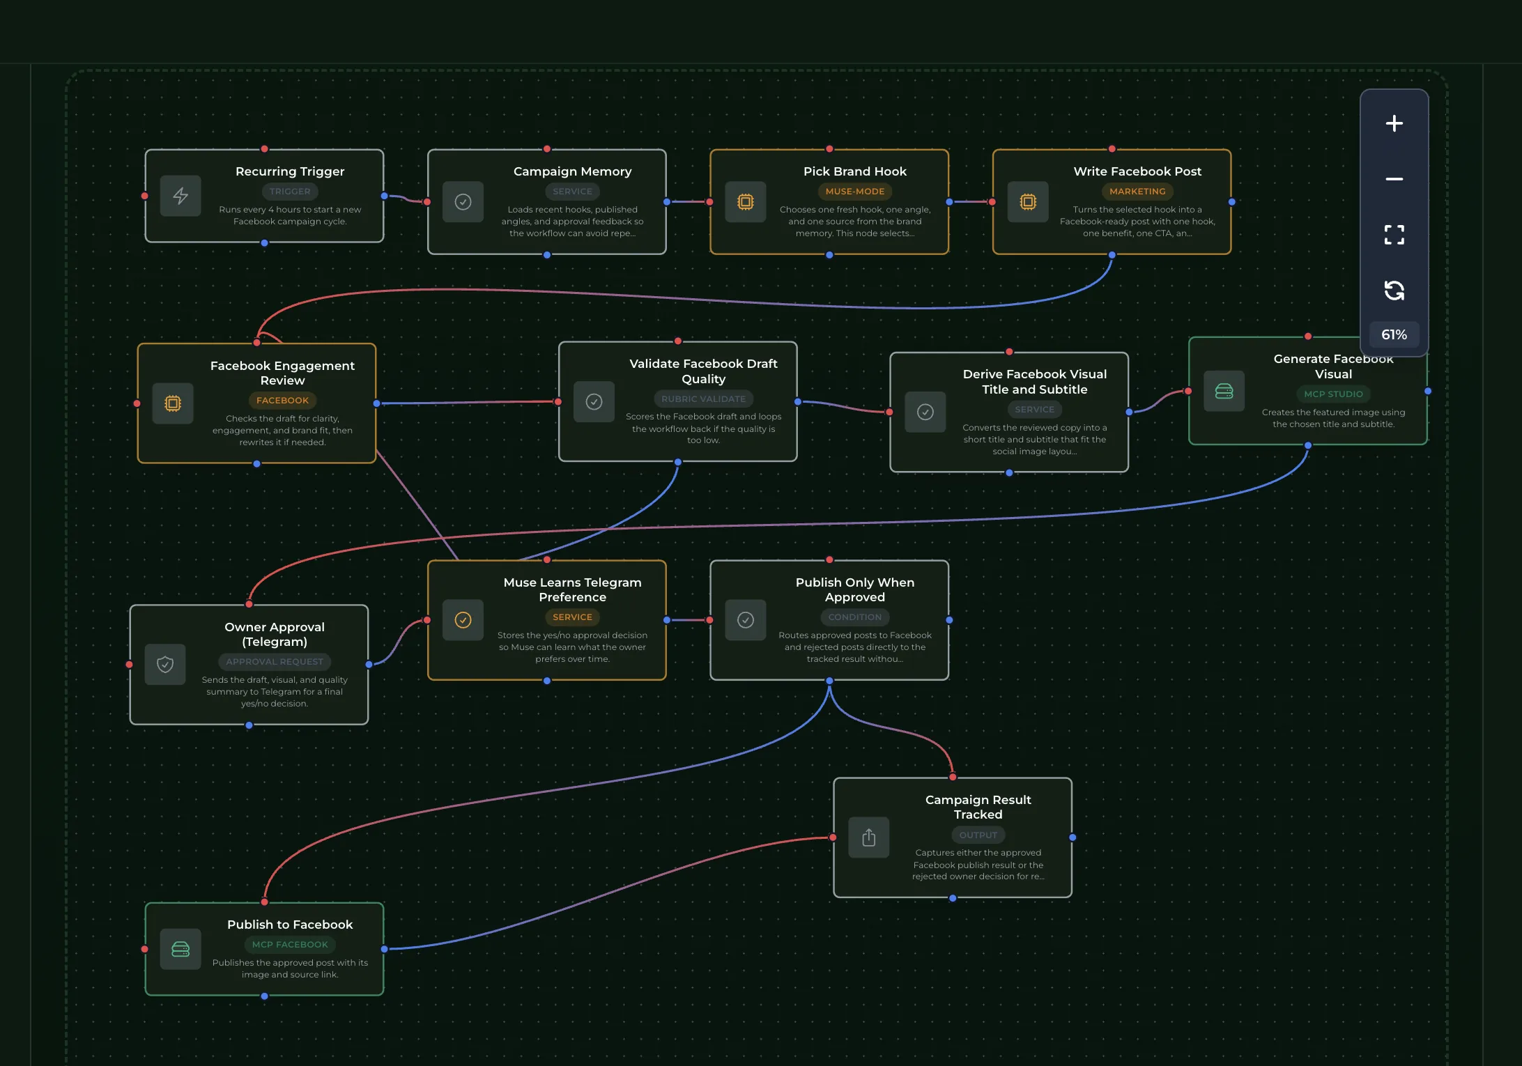
Task: Click the MUSE-MODE tag on Pick Brand Hook
Action: tap(855, 191)
